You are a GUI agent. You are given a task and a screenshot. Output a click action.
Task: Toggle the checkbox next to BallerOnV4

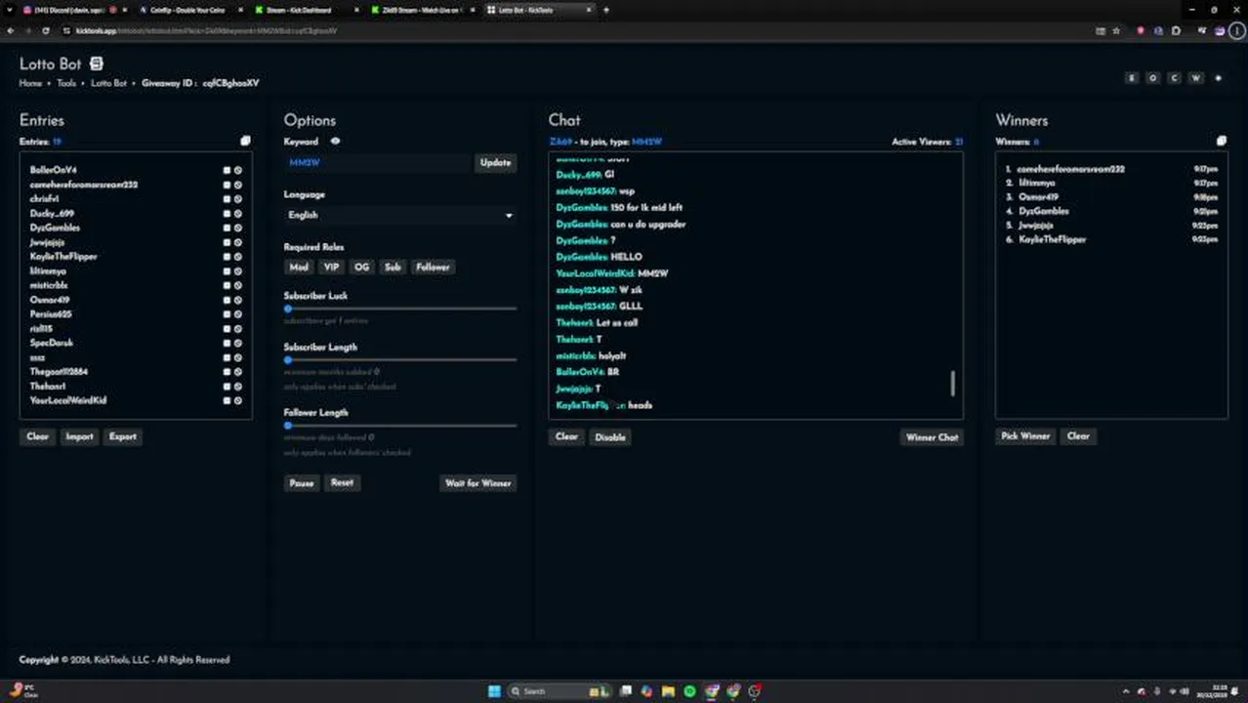(227, 170)
